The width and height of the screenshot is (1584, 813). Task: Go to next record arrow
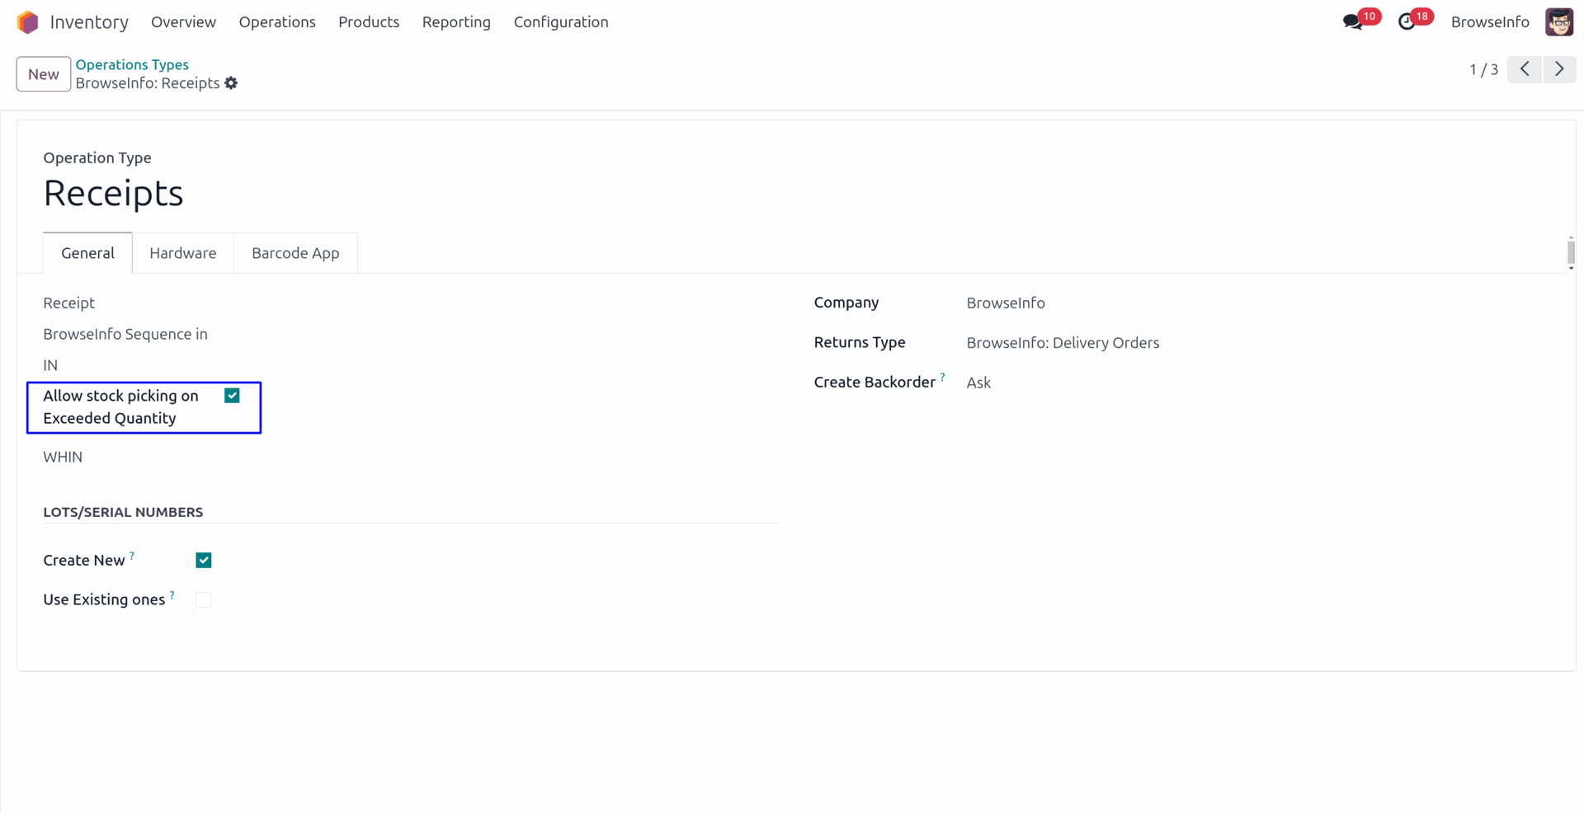pyautogui.click(x=1558, y=69)
